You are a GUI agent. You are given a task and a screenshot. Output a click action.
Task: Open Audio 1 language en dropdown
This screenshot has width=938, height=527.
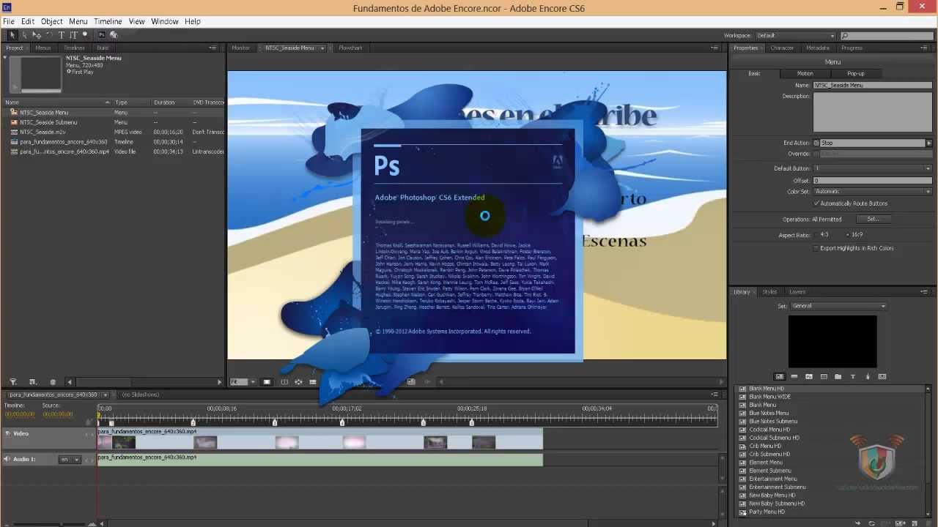pos(70,459)
